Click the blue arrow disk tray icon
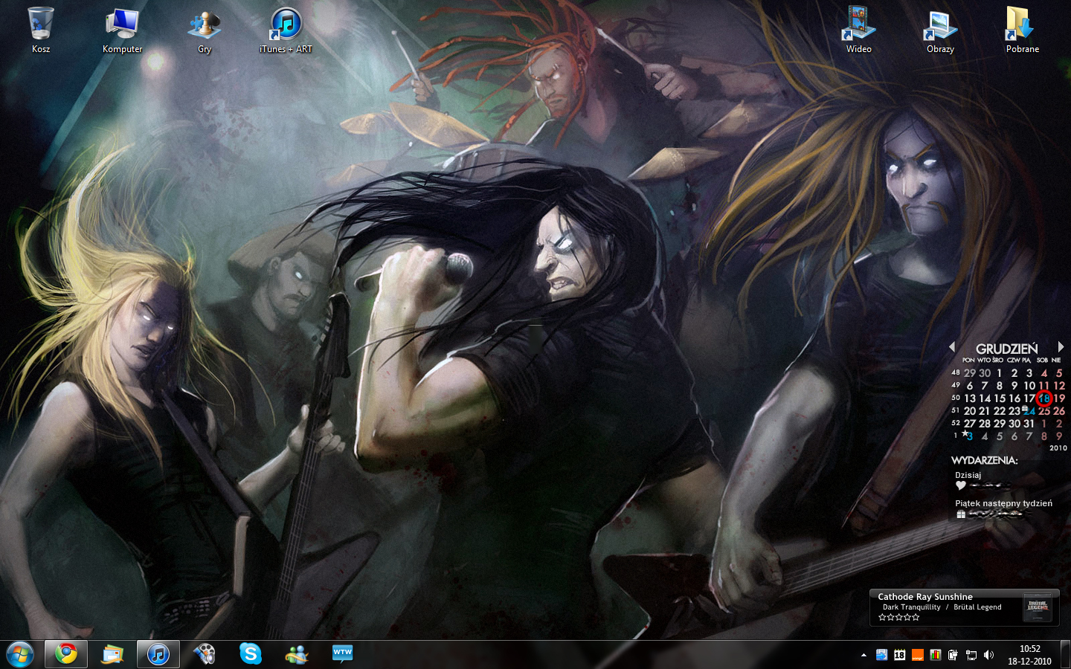 pos(881,655)
